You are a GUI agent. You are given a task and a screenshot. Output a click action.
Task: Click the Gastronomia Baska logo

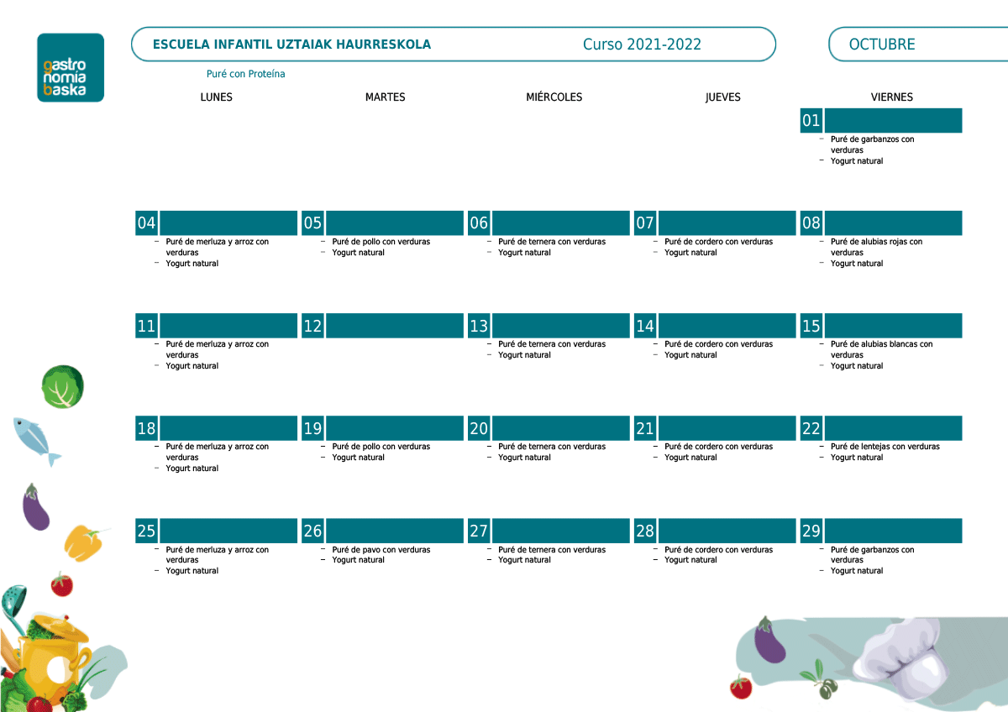[x=71, y=68]
